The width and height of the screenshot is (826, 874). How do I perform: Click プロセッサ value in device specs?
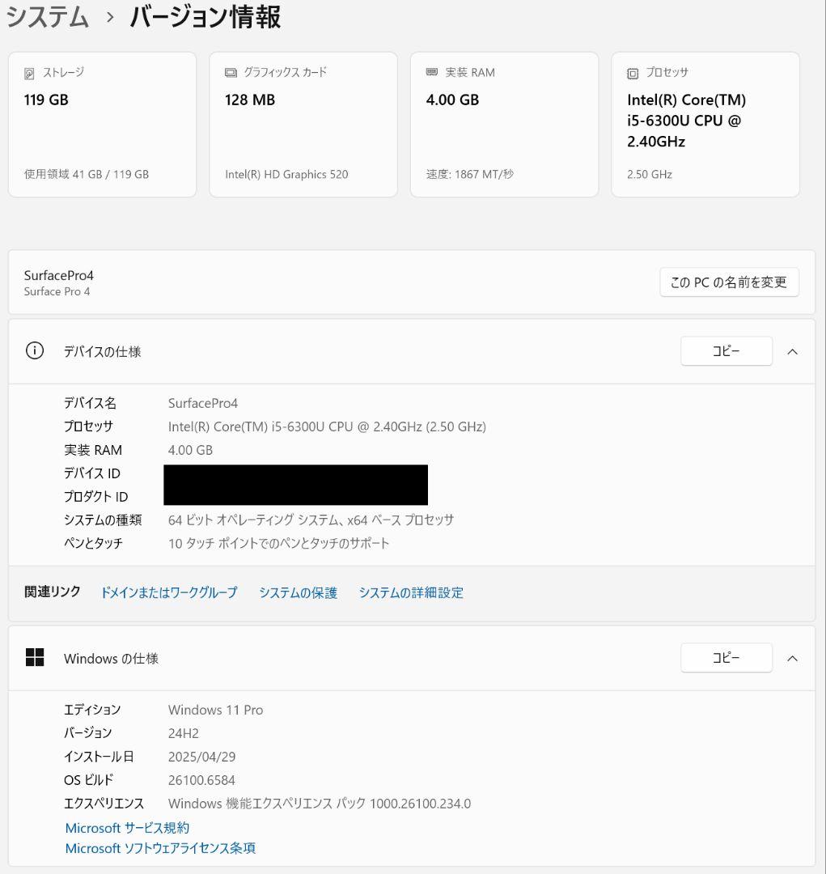[327, 426]
